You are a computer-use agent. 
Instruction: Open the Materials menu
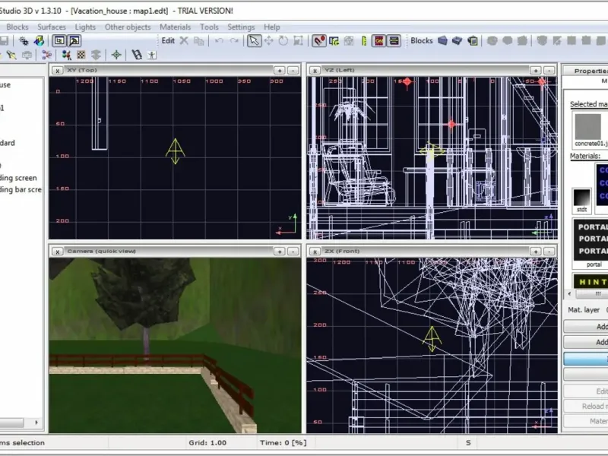click(175, 27)
